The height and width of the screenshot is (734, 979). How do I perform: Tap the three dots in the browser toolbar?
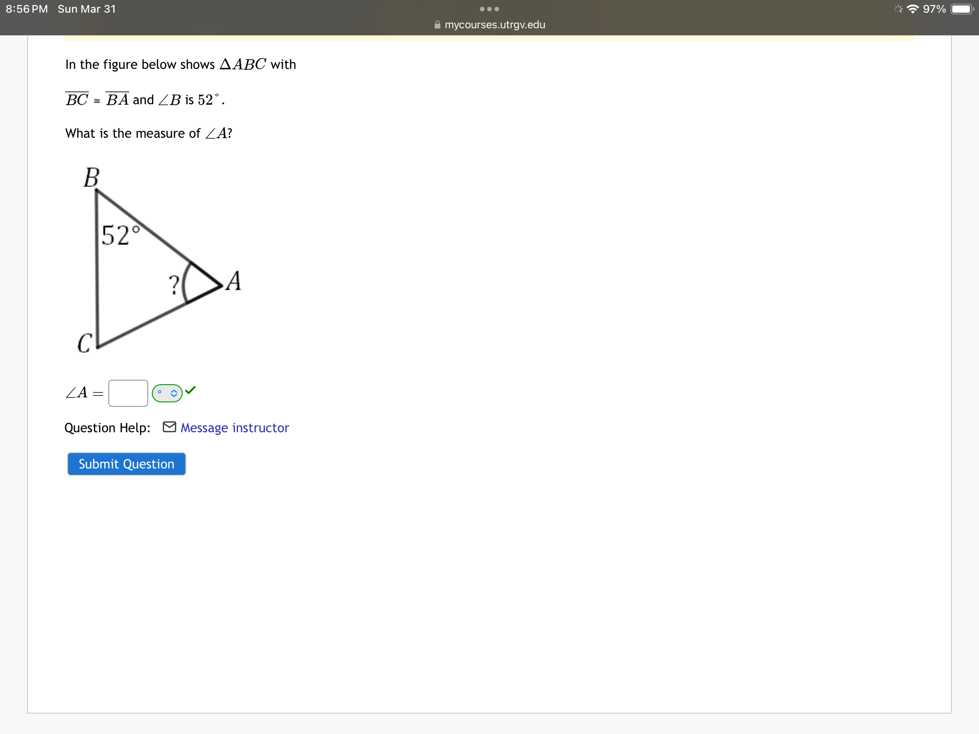point(489,9)
